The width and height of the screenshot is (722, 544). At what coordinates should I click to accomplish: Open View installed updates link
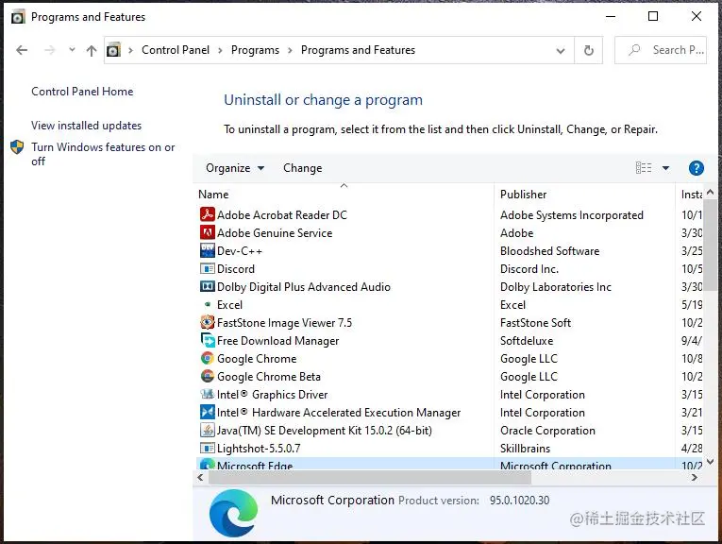pyautogui.click(x=86, y=126)
